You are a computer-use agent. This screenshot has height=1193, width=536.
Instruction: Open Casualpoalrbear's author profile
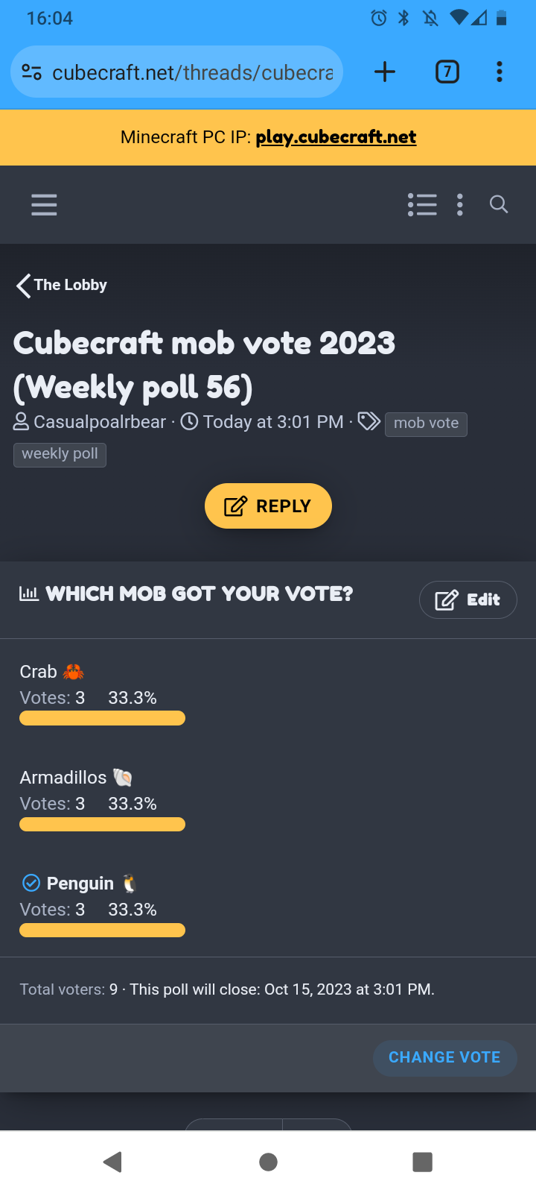tap(100, 422)
